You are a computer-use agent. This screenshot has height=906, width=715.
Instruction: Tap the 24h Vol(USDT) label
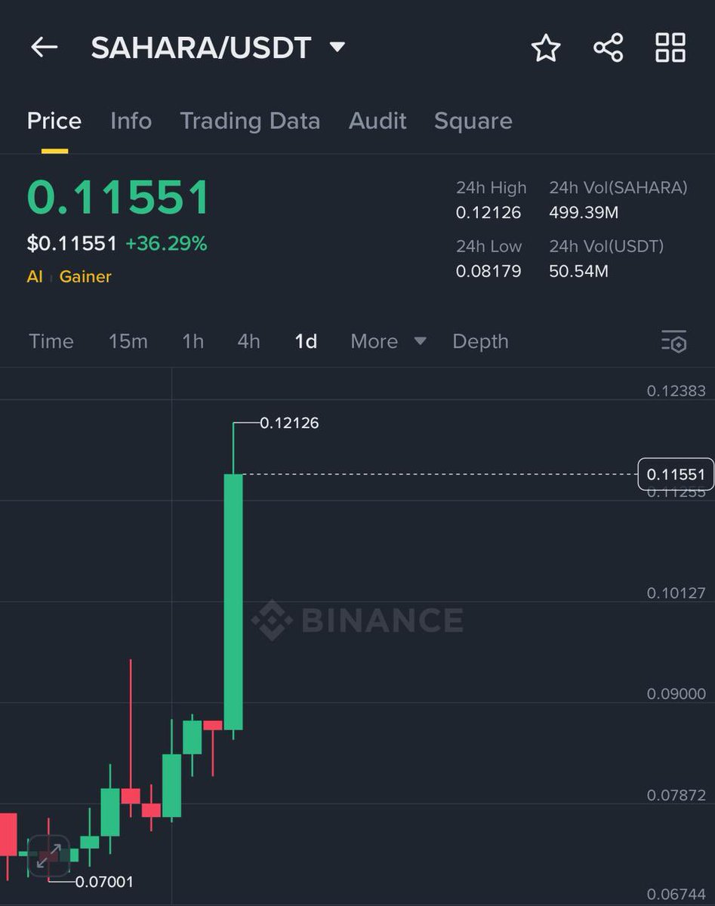606,245
